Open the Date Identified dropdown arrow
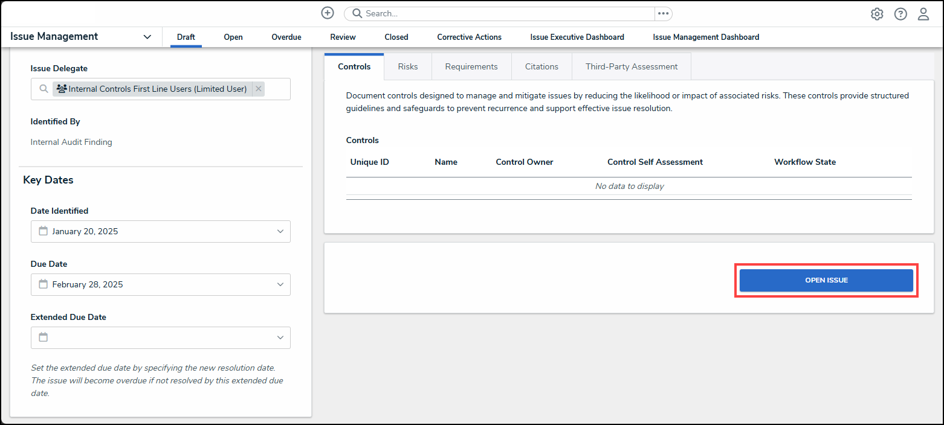This screenshot has height=425, width=944. (280, 231)
